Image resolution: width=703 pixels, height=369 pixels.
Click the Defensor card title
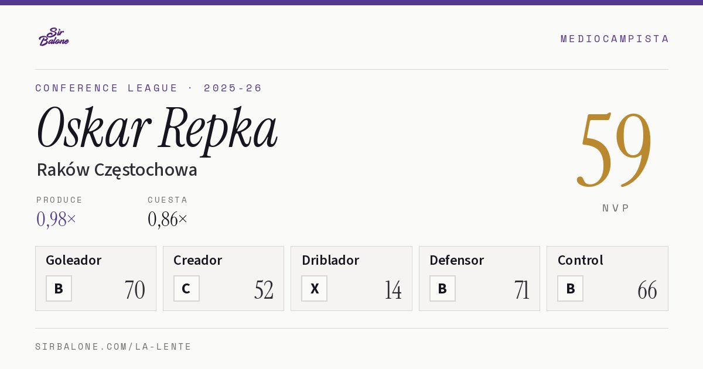click(457, 260)
